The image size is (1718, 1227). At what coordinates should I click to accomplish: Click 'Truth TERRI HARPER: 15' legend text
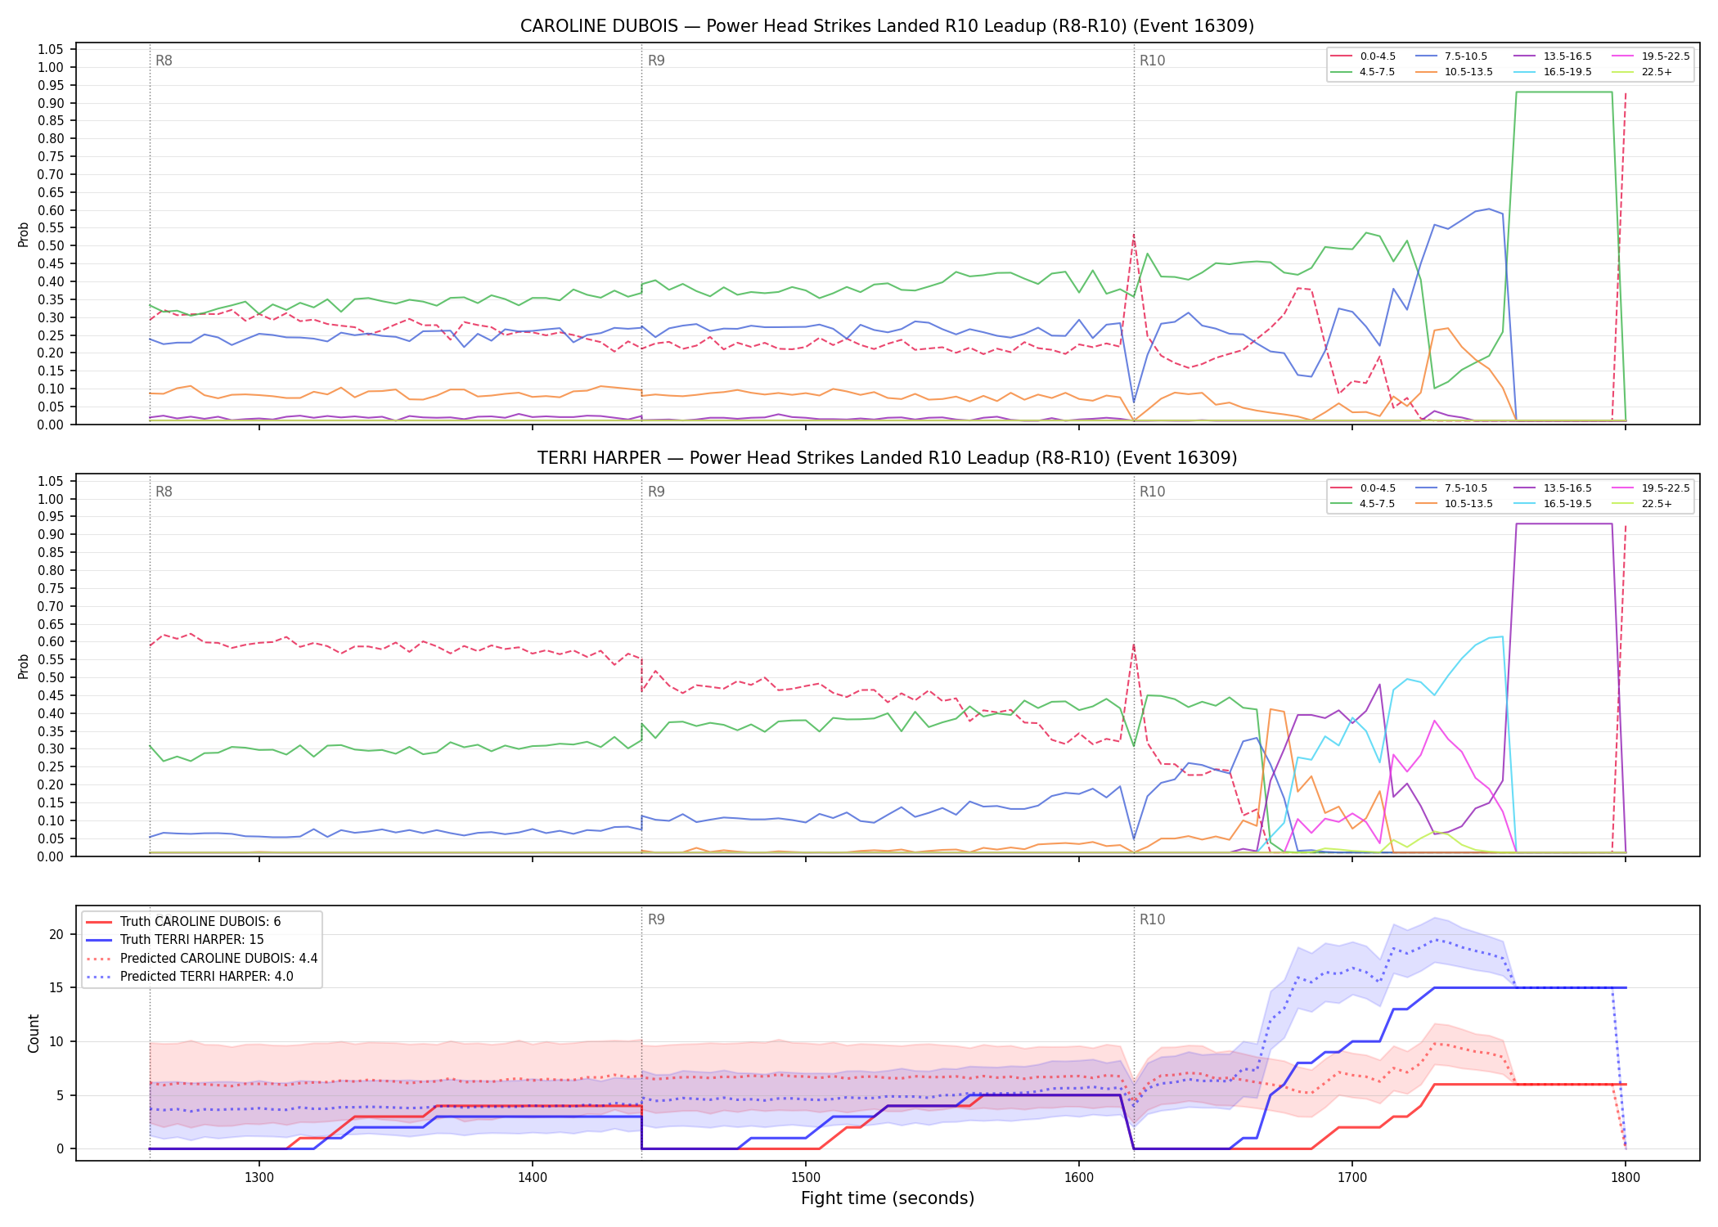192,940
